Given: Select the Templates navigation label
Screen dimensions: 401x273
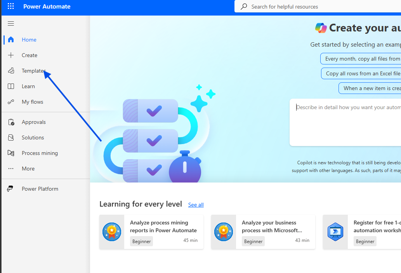Looking at the screenshot, I should click(x=33, y=71).
